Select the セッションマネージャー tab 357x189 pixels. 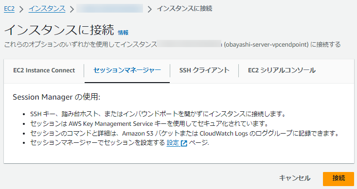tap(127, 70)
